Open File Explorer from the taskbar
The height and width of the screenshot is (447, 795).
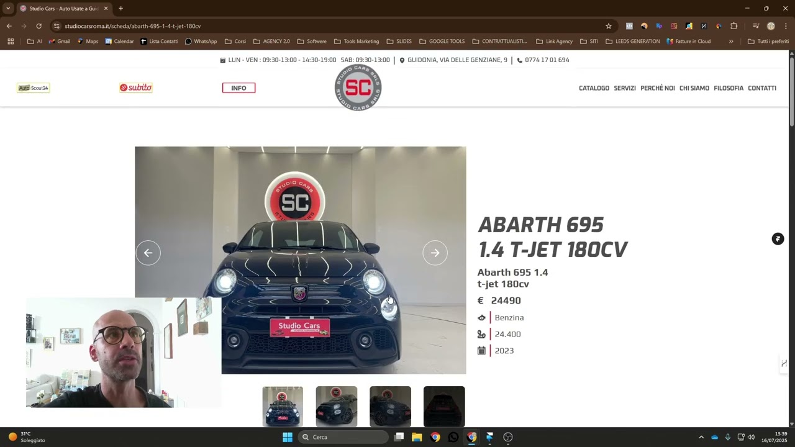pyautogui.click(x=417, y=437)
